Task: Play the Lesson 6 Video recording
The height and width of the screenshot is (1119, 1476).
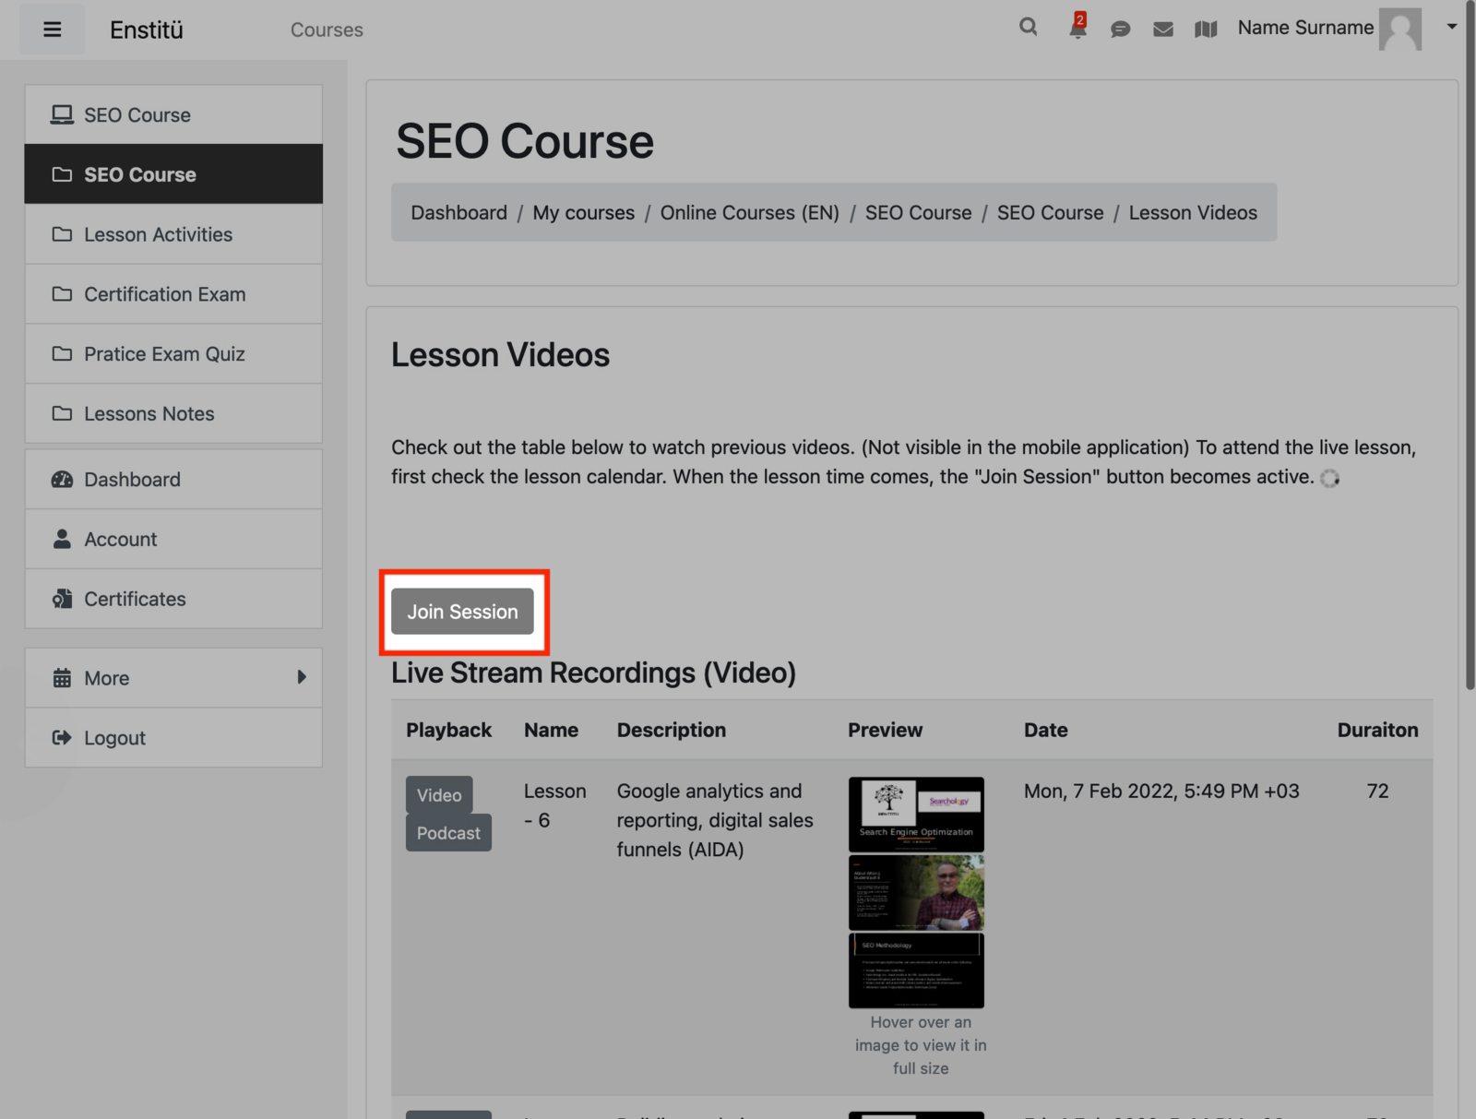Action: coord(439,795)
